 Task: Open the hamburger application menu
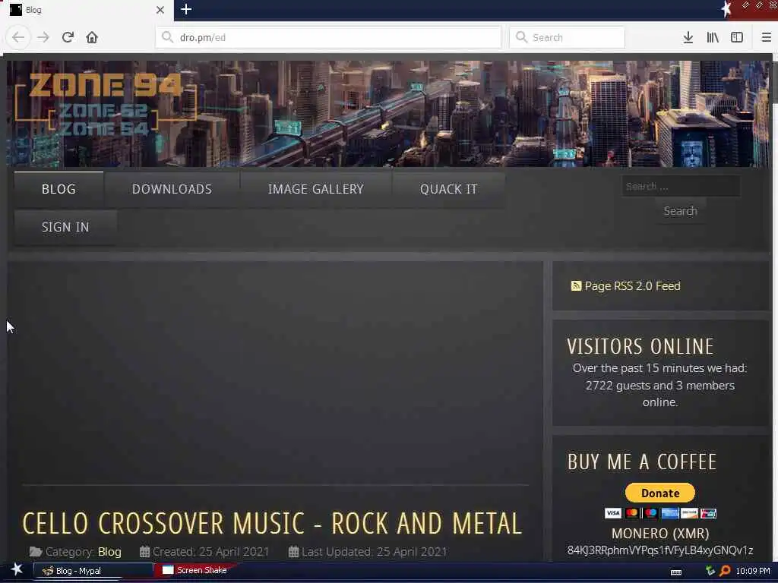click(x=766, y=37)
